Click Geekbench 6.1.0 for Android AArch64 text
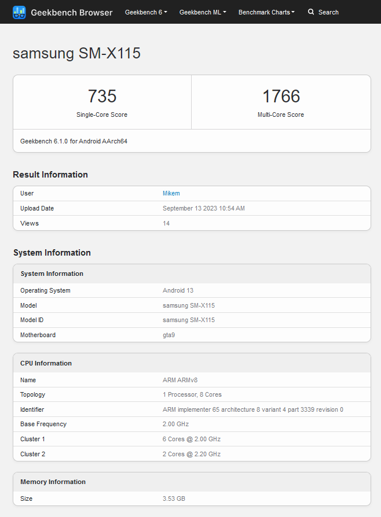The height and width of the screenshot is (517, 381). 74,141
